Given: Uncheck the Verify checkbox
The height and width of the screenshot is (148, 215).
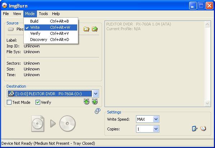Looking at the screenshot, I should 38,102.
